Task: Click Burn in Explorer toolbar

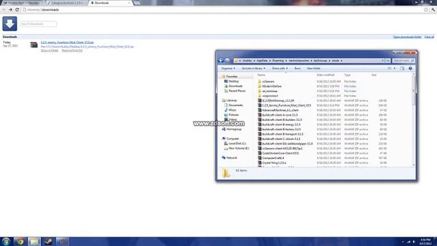Action: (x=298, y=68)
